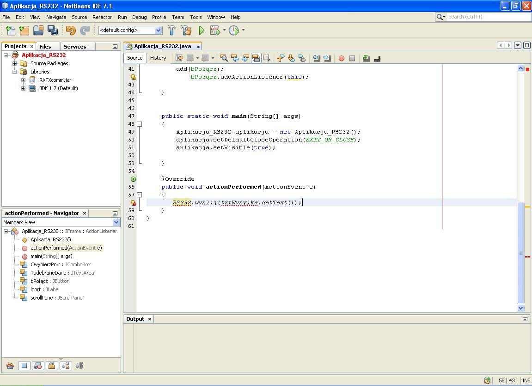Open the Refactor menu
532x386 pixels.
(102, 17)
